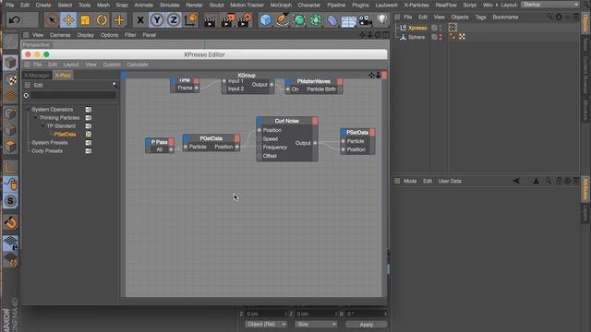The width and height of the screenshot is (591, 332).
Task: Clear the X-Pool search field
Action: (26, 96)
